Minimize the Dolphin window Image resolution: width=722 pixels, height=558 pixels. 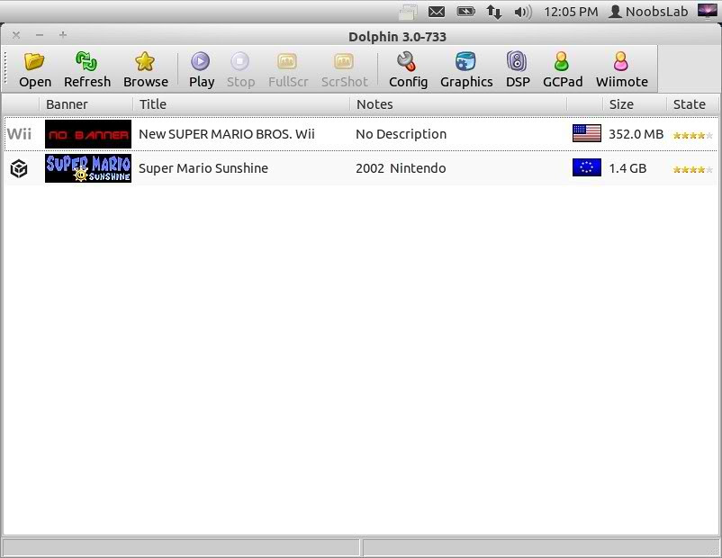point(40,35)
